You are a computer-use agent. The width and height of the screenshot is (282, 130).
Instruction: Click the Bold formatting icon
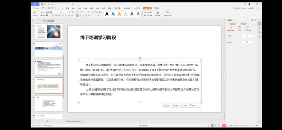click(47, 16)
